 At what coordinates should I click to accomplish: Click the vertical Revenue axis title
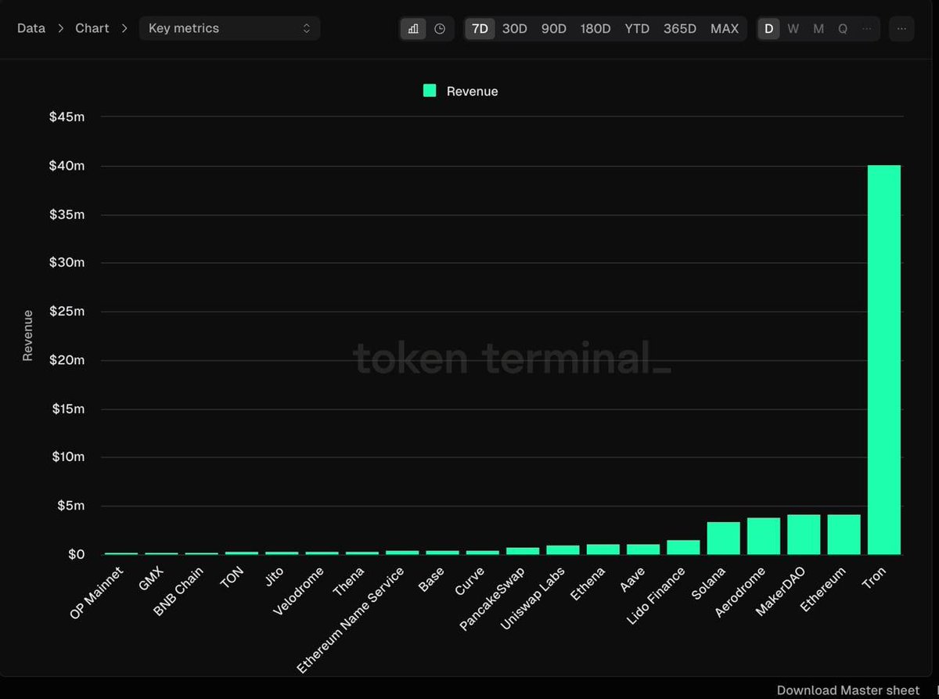pyautogui.click(x=27, y=335)
